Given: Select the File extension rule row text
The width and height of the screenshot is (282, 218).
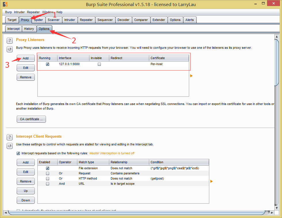Looking at the screenshot, I should coord(88,168).
